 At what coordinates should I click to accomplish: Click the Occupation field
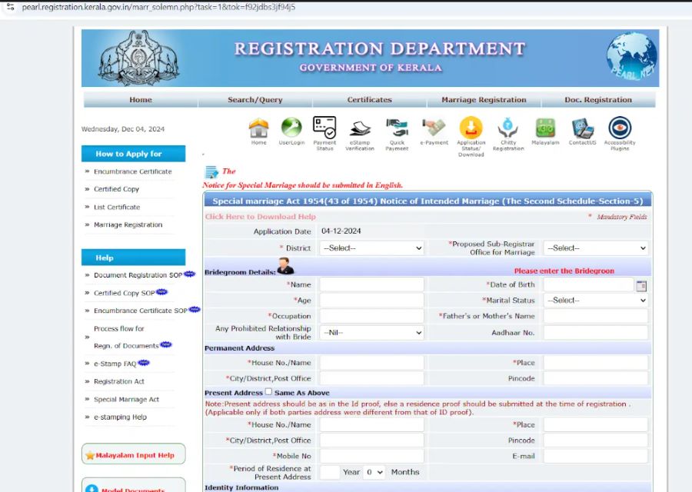371,316
